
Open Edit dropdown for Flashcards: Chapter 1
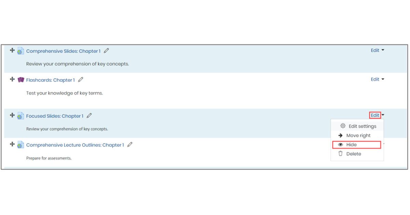[377, 80]
